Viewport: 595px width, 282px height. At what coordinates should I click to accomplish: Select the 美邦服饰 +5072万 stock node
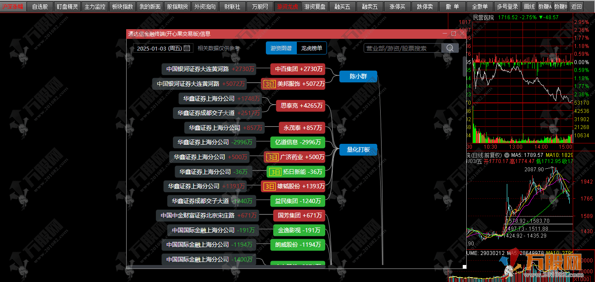[293, 84]
